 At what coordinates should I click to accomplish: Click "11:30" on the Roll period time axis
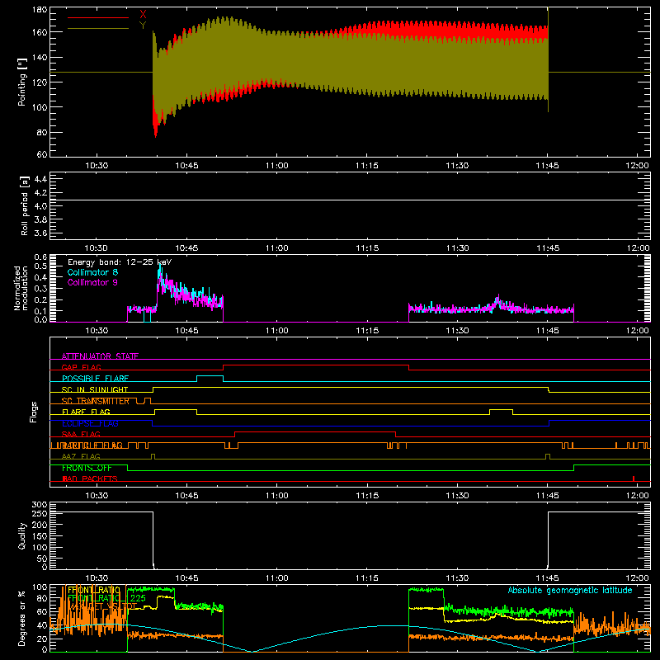coord(458,248)
